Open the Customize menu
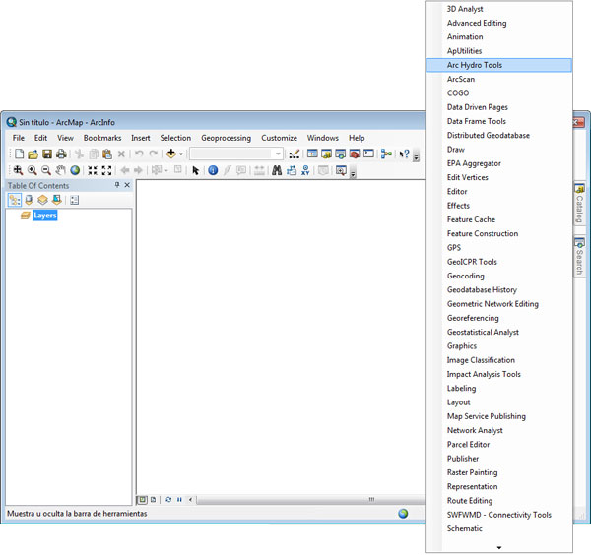This screenshot has height=555, width=591. coord(279,138)
